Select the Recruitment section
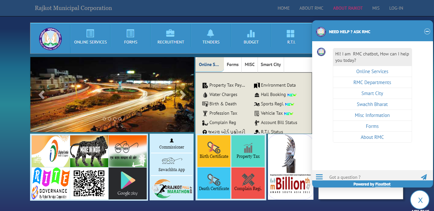 [171, 38]
